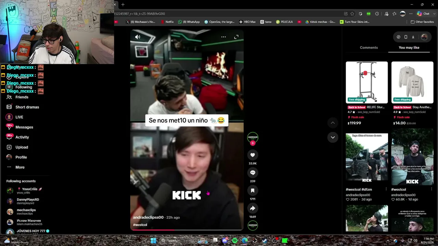Open the ANDRADE creator avatar beside the video
The image size is (438, 246).
point(253,137)
